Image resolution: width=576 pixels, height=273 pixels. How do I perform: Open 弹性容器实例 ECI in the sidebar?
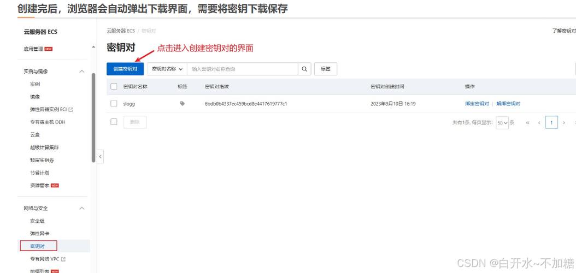pyautogui.click(x=49, y=109)
